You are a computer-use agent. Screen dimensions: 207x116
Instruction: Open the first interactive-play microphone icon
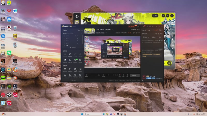(x=65, y=54)
